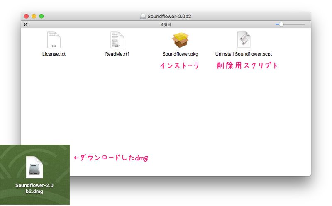Click the Uninstall Soundflower.scpt name label

[244, 54]
